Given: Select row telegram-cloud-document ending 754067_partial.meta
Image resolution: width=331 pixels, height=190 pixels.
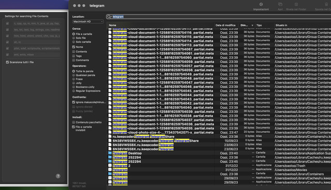Looking at the screenshot, I should pyautogui.click(x=219, y=49).
